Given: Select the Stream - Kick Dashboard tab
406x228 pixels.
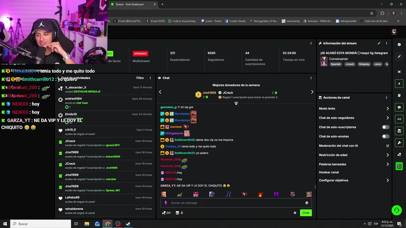Looking at the screenshot, I should pyautogui.click(x=133, y=4).
